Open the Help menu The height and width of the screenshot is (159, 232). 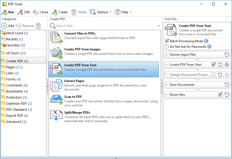pos(123,12)
